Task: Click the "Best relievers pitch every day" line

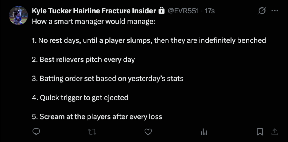Action: pyautogui.click(x=83, y=60)
